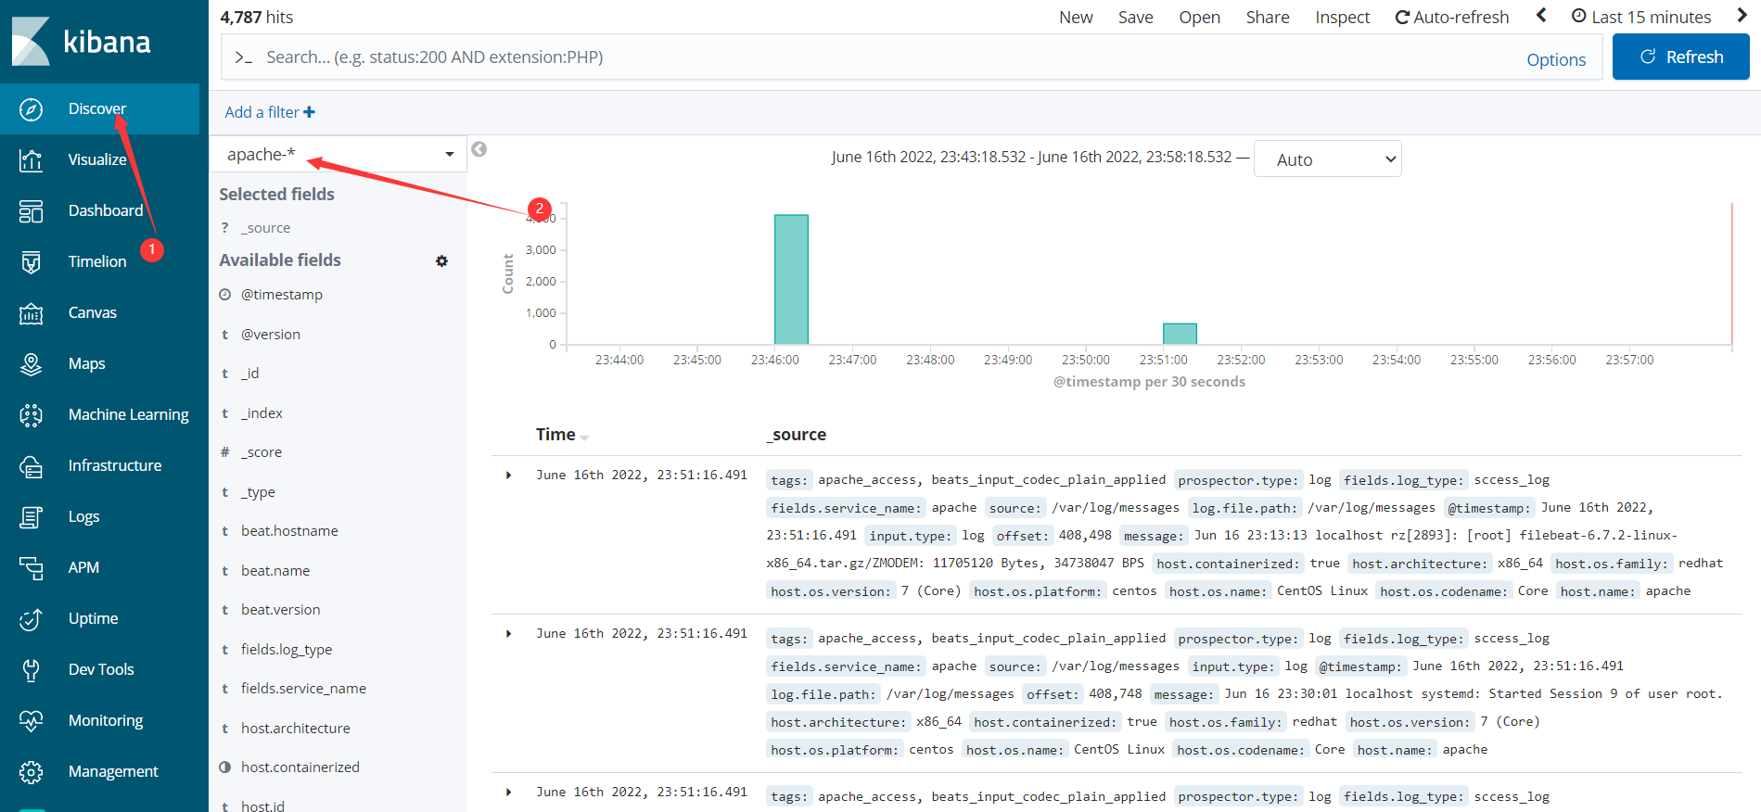The image size is (1761, 812).
Task: Open Infrastructure icon
Action: [31, 466]
